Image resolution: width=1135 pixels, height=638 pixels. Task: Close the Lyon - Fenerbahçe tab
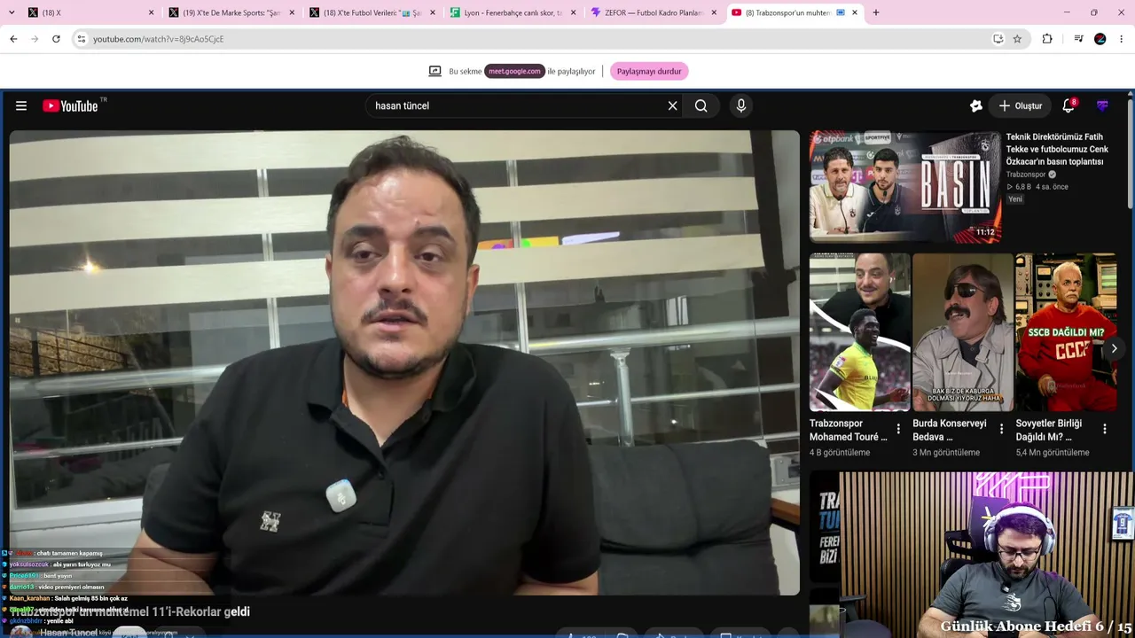point(574,12)
